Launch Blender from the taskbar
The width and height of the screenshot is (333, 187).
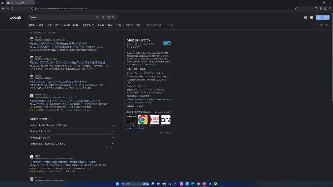pyautogui.click(x=170, y=184)
